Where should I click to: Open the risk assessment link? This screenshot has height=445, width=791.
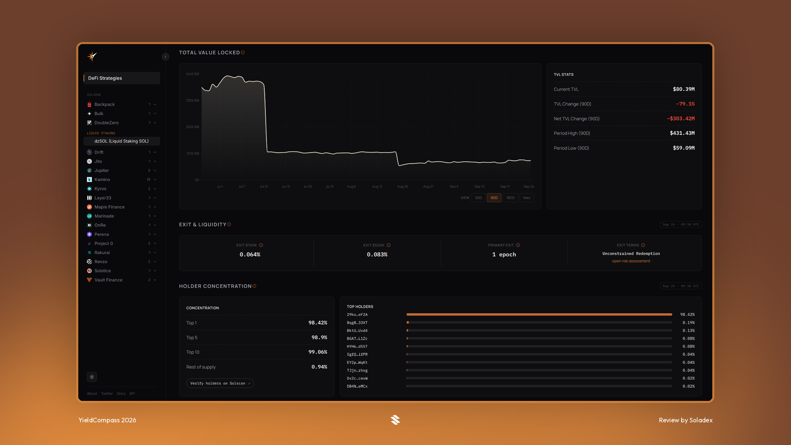631,261
